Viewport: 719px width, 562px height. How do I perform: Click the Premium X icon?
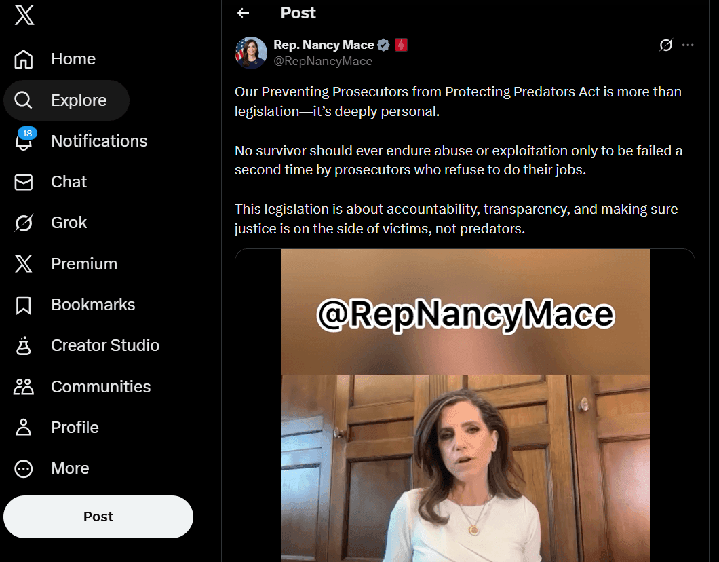[x=23, y=264]
